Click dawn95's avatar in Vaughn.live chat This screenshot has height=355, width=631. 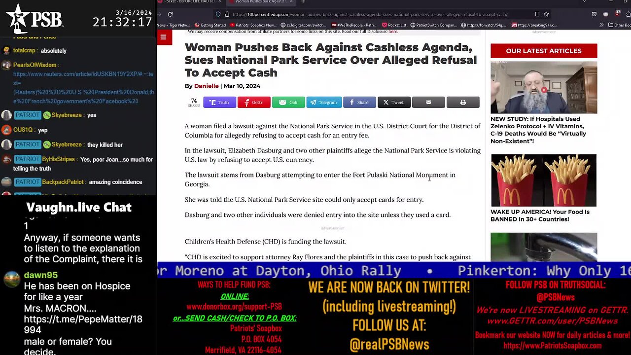pos(11,279)
